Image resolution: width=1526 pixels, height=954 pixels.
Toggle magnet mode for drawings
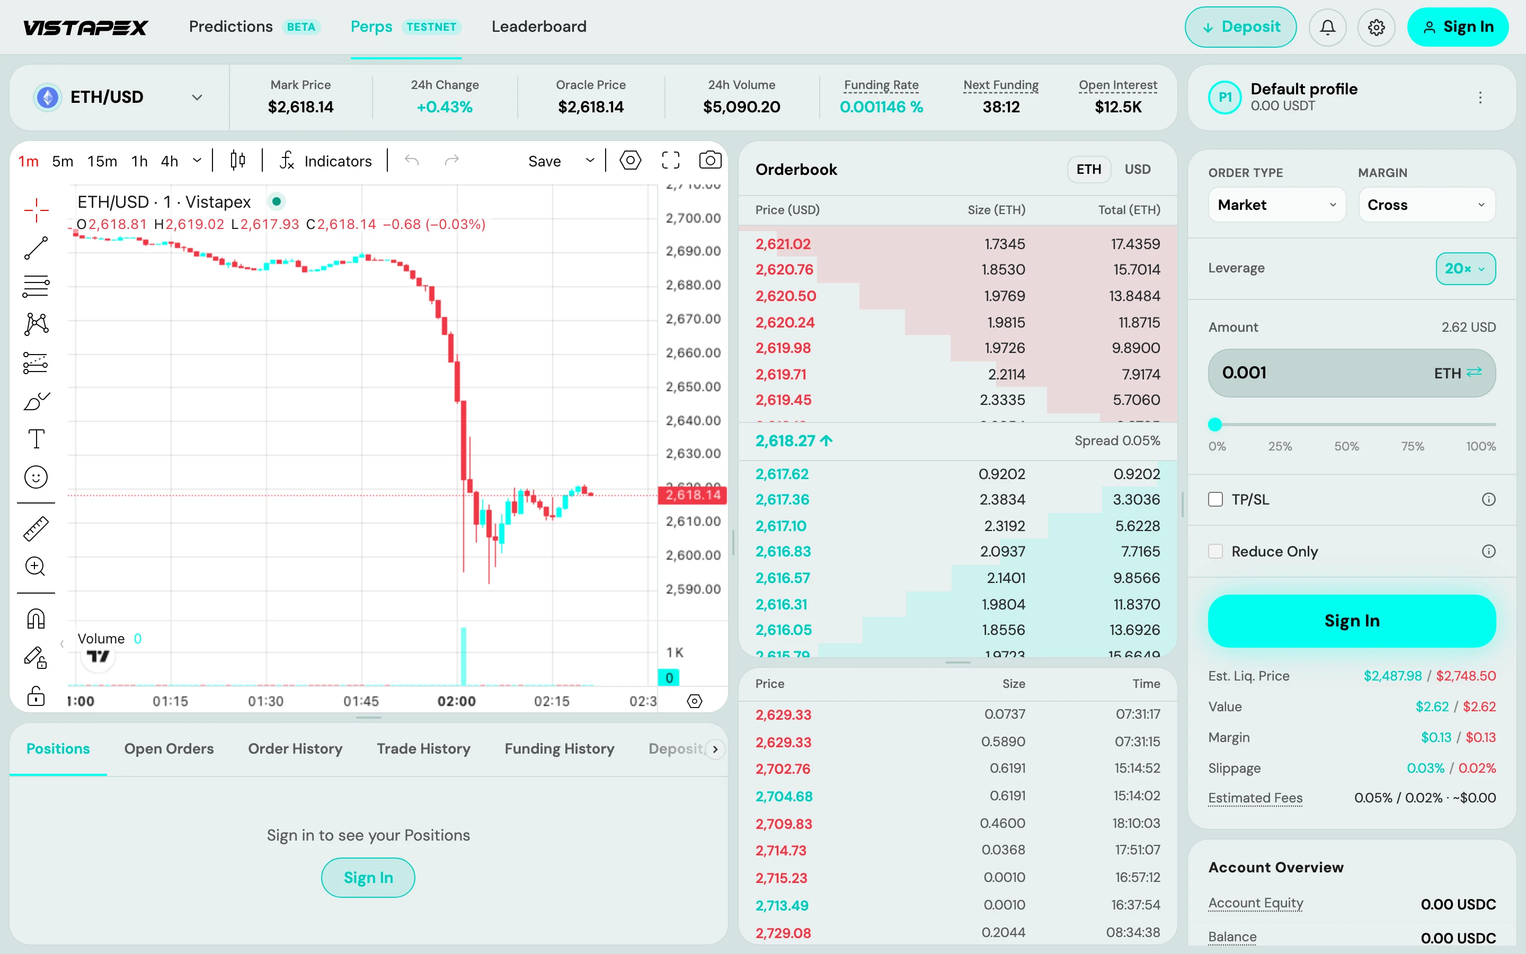[36, 619]
